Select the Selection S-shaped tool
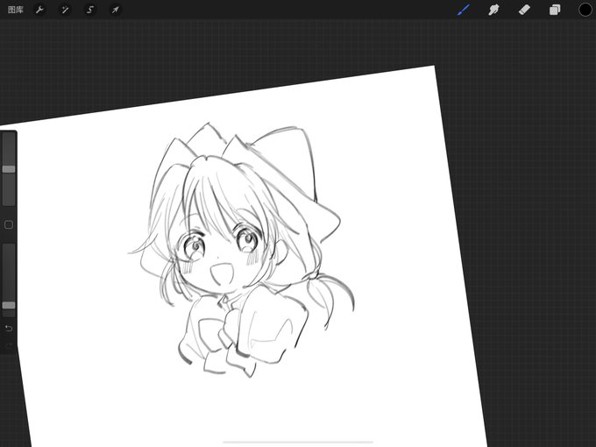Screen dimensions: 596x447 point(90,10)
